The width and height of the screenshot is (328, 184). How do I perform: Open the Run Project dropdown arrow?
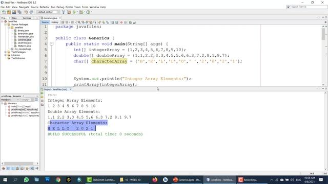coord(77,12)
